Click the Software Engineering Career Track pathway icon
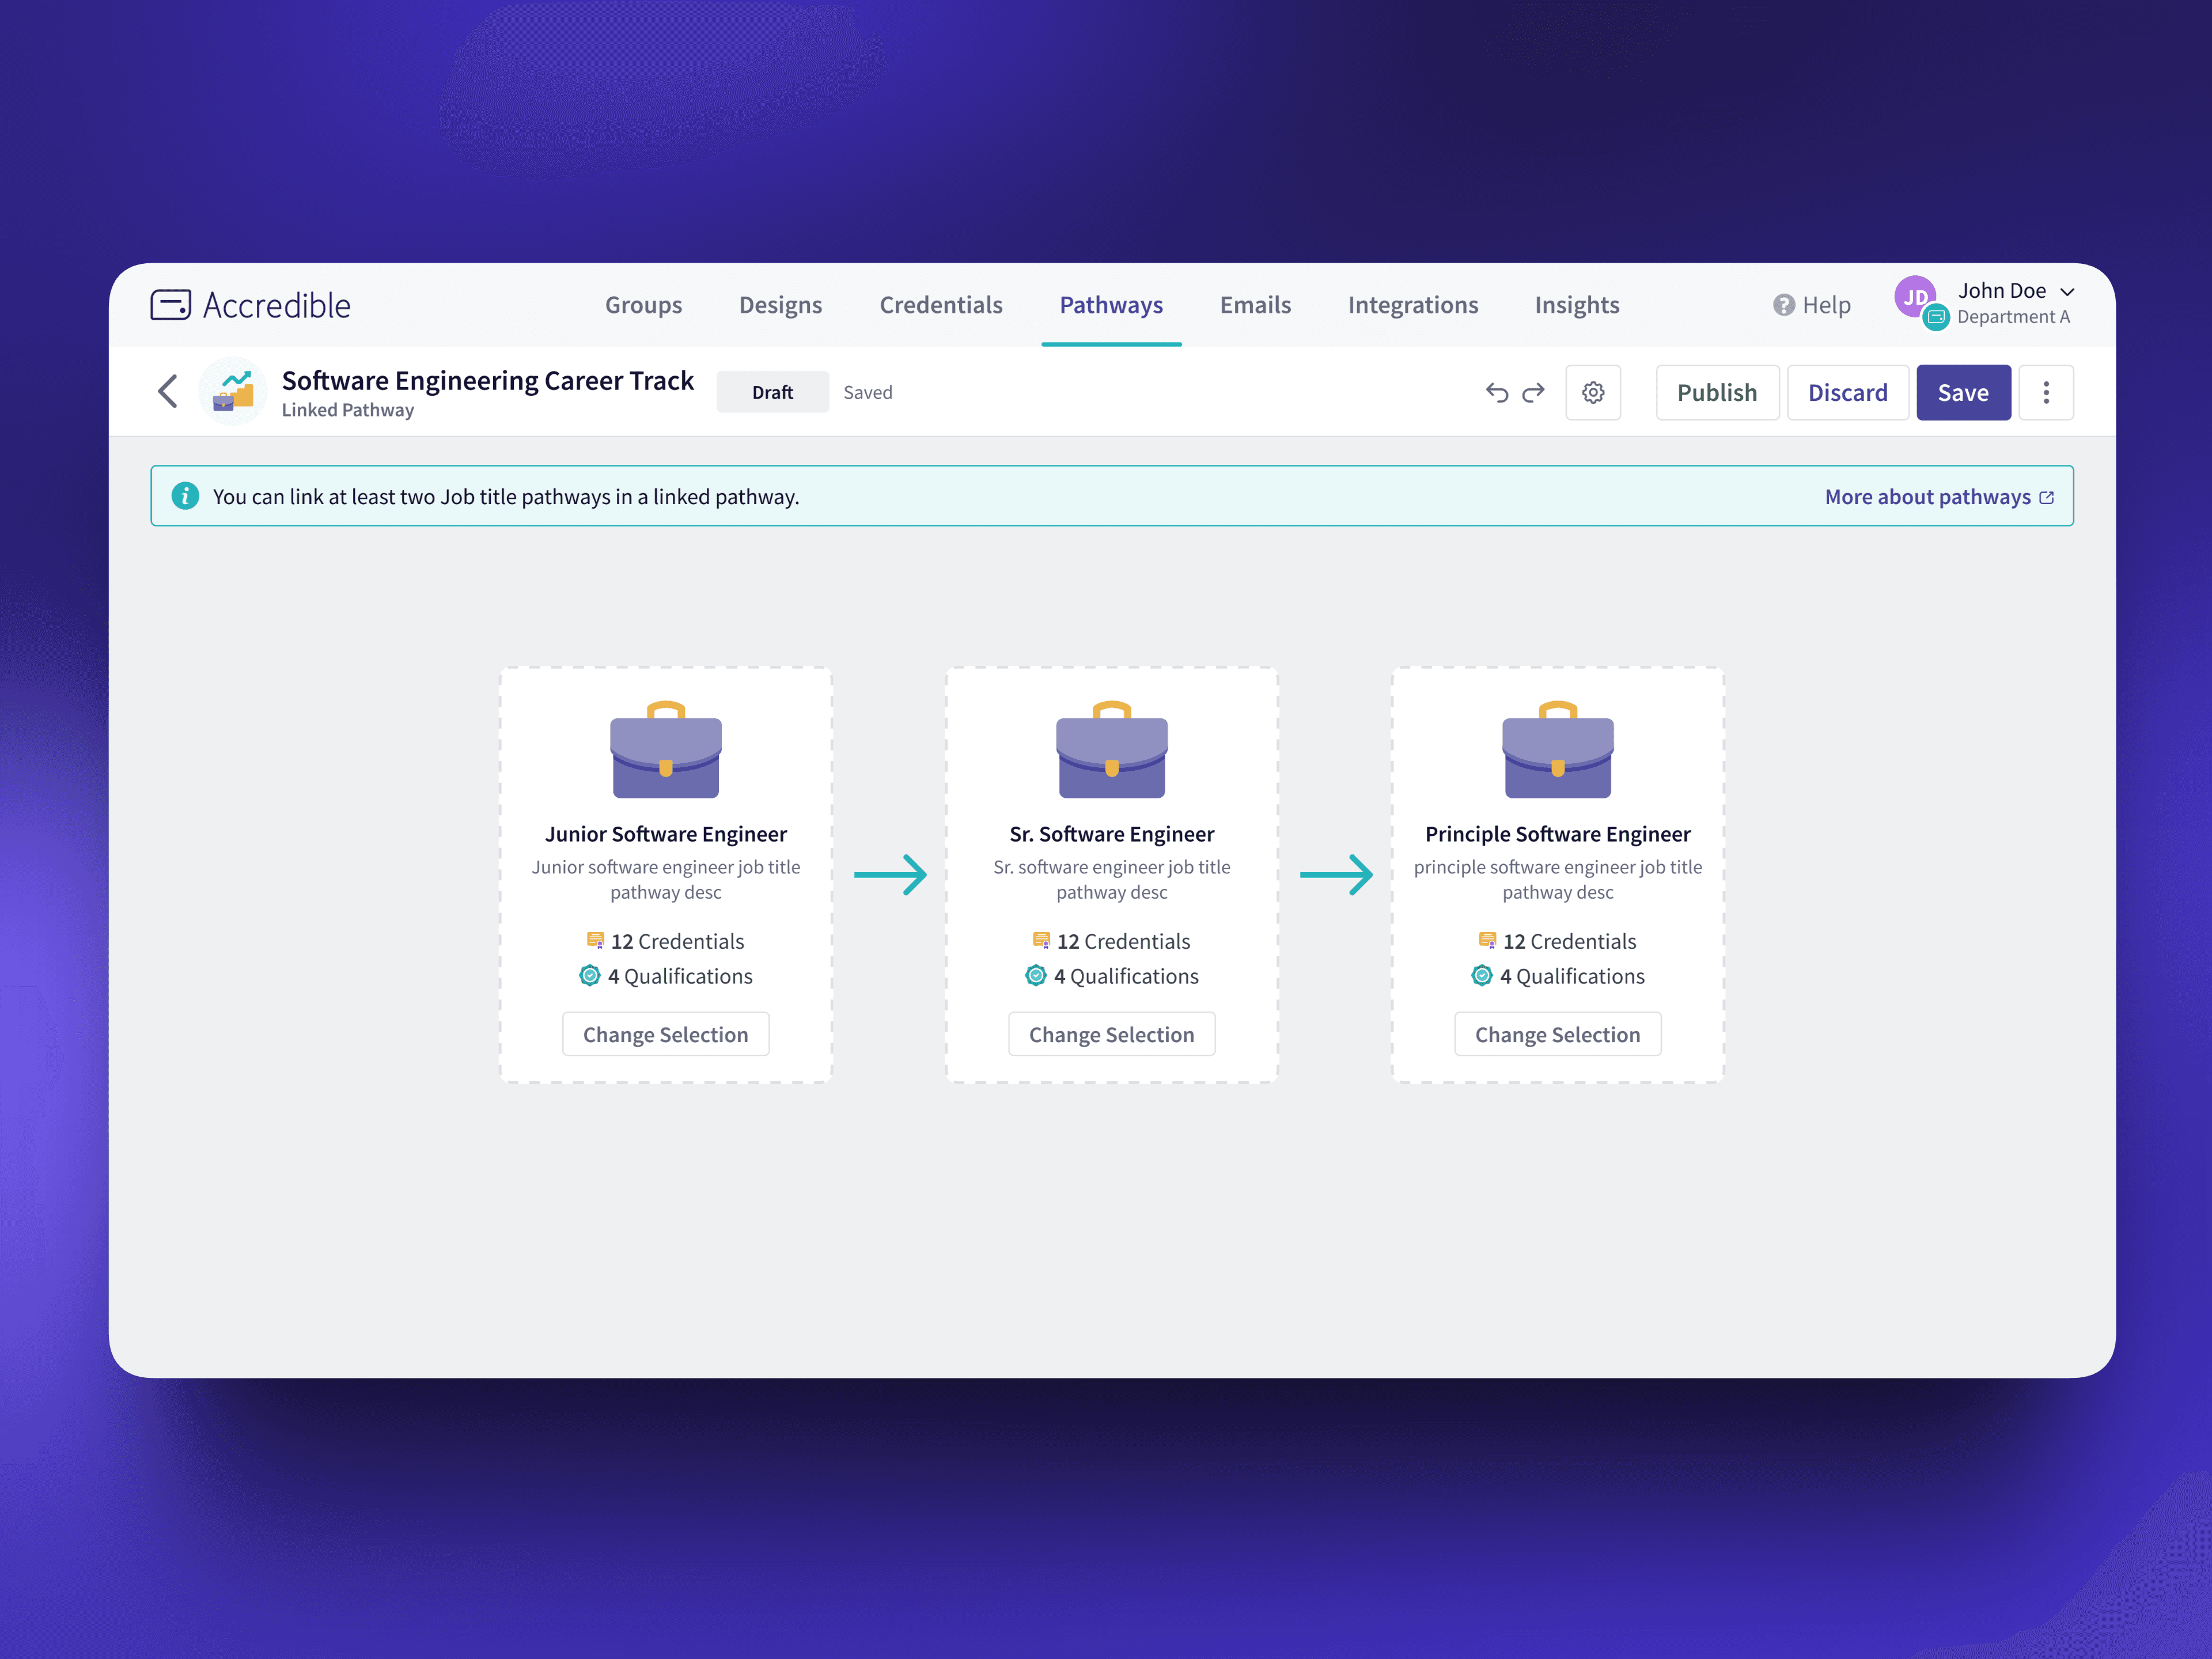Viewport: 2212px width, 1659px height. coord(234,391)
